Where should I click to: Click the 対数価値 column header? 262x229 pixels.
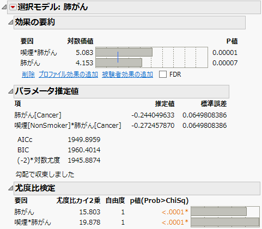click(x=80, y=41)
